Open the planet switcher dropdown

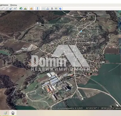[31, 8]
